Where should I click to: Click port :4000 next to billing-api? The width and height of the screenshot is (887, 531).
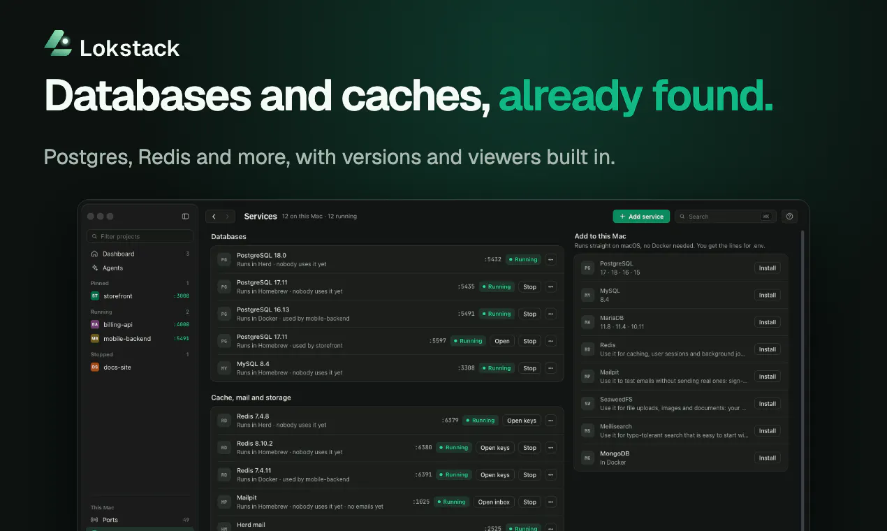coord(181,324)
